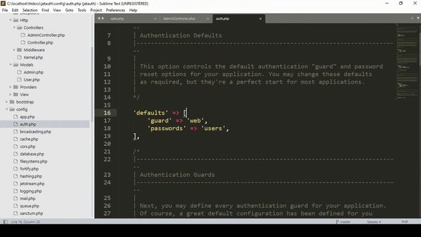Open the Tools menu
This screenshot has width=421, height=237.
pyautogui.click(x=82, y=11)
